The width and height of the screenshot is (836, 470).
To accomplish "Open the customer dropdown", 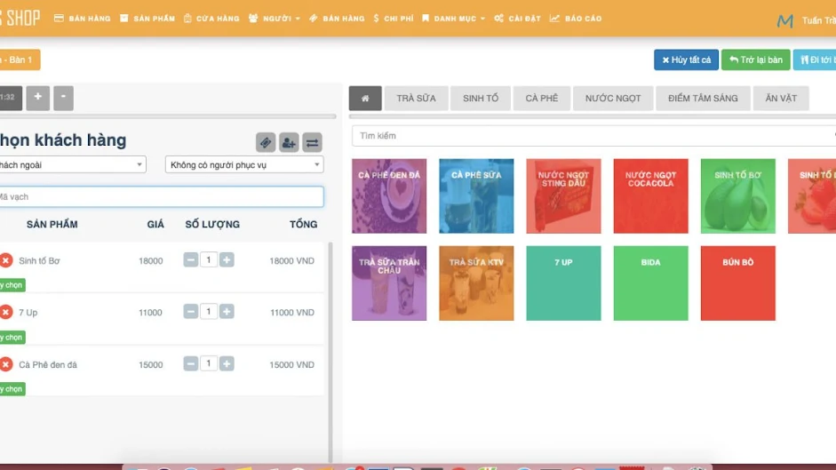I will click(73, 165).
